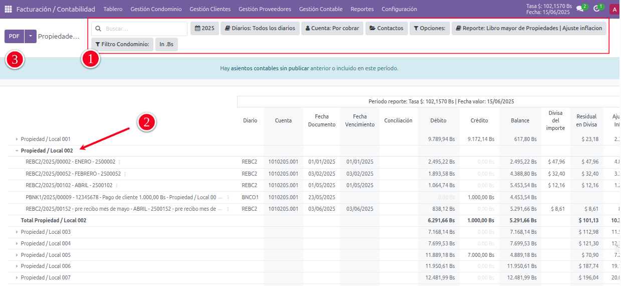
Task: Expand the Propiedad / Local 005 row
Action: pos(17,255)
